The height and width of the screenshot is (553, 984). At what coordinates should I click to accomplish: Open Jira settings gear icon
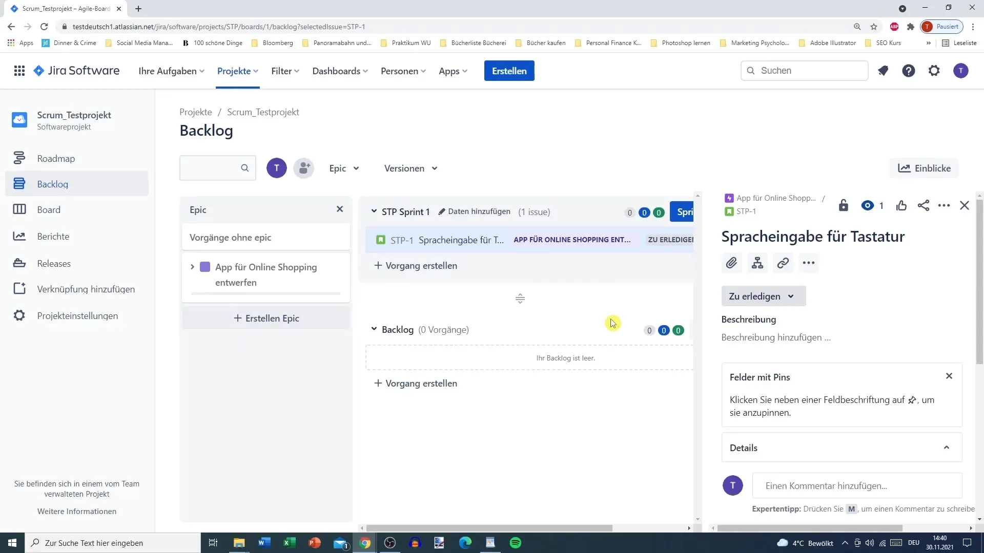click(x=934, y=71)
